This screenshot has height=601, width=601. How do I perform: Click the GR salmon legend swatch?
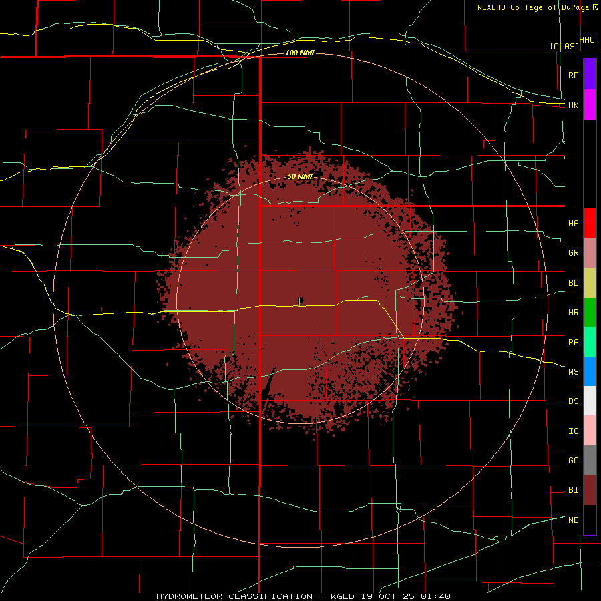click(x=590, y=252)
